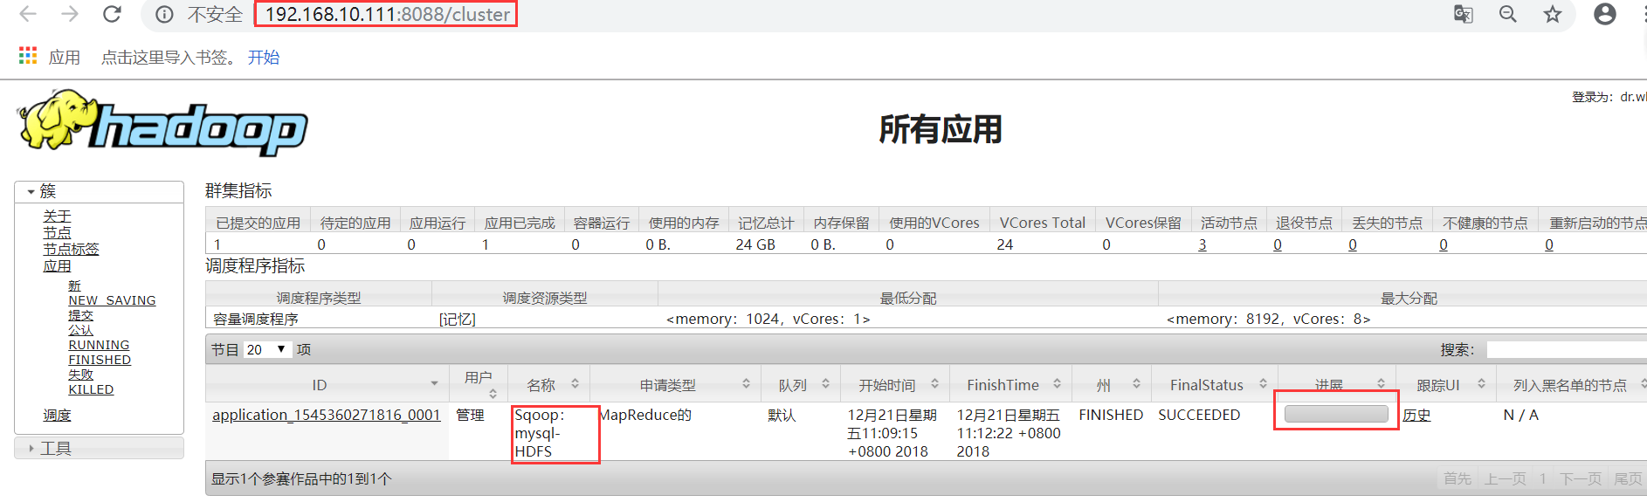1647x502 pixels.
Task: Sort table by ID column
Action: [x=327, y=385]
